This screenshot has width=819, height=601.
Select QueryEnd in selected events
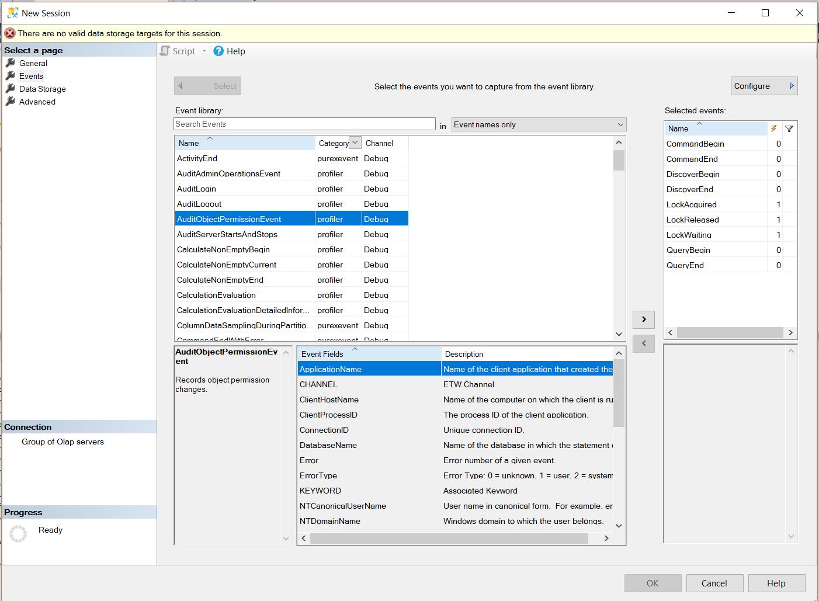[730, 265]
